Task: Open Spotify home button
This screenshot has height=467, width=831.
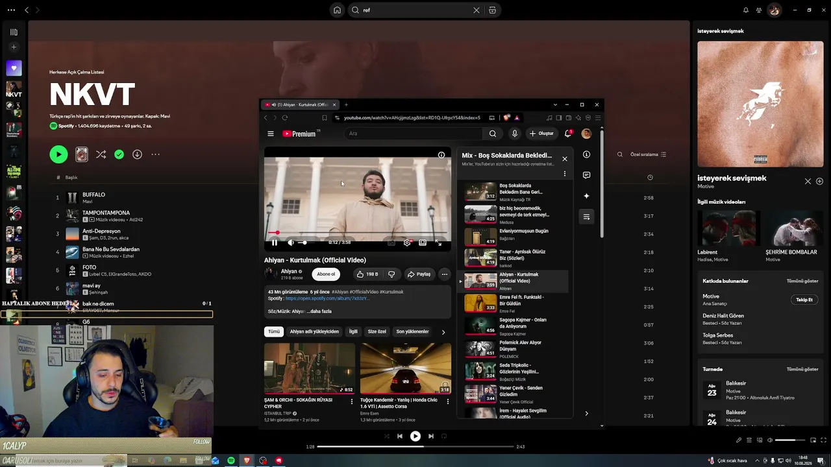Action: [x=337, y=10]
